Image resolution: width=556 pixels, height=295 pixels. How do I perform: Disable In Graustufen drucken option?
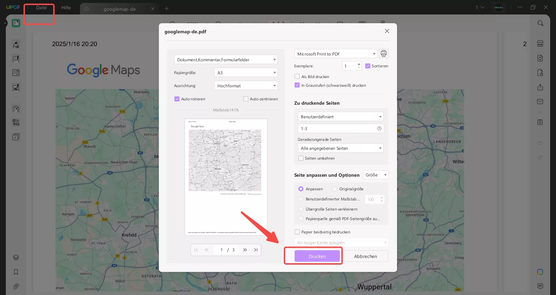pos(297,85)
